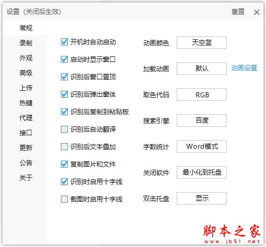Switch to the 外观 tab
The width and height of the screenshot is (266, 247).
coord(26,58)
